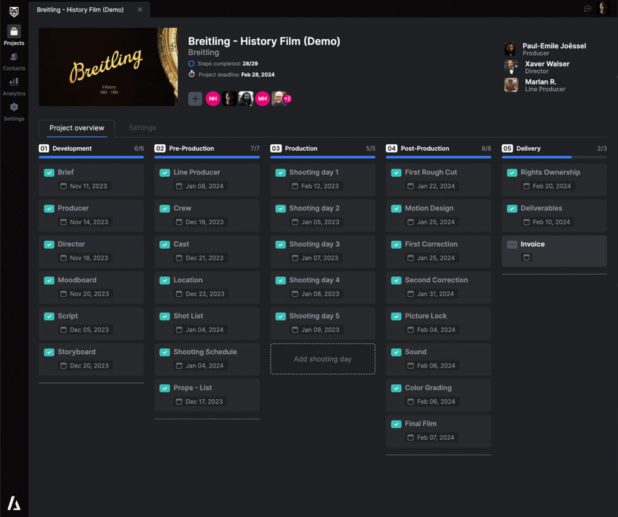Open the Settings gear in sidebar
Image resolution: width=618 pixels, height=517 pixels.
[x=14, y=112]
